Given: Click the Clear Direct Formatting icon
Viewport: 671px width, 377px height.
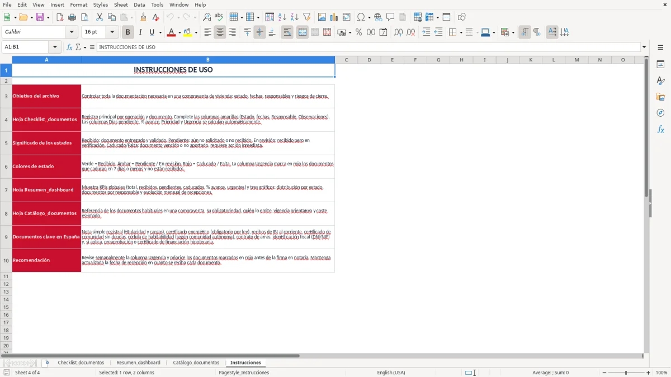Looking at the screenshot, I should pos(155,17).
